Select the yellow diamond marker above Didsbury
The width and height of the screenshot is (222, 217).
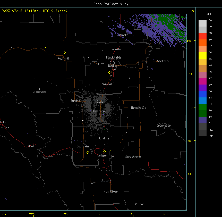[100, 107]
